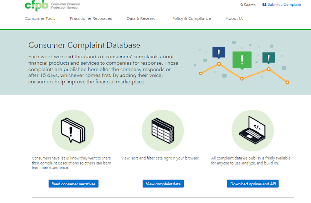Viewport: 311px width, 203px height.
Task: Click the Search link text
Action: [250, 5]
